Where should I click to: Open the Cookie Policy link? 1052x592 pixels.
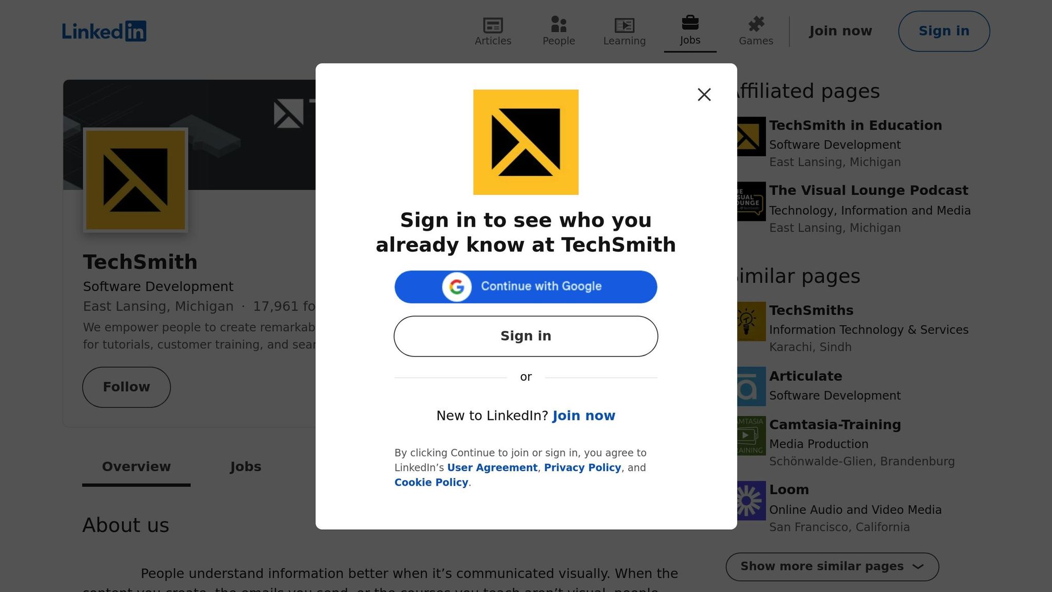click(431, 483)
